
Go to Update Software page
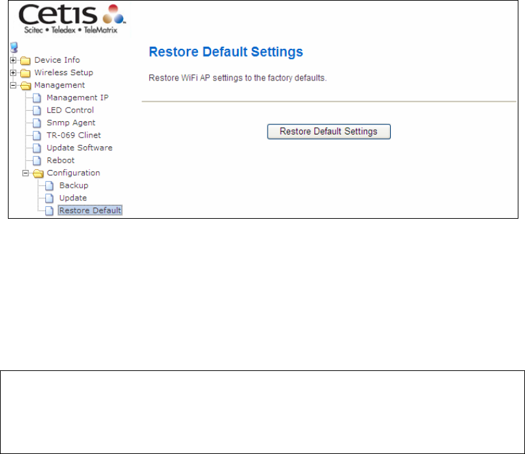80,148
